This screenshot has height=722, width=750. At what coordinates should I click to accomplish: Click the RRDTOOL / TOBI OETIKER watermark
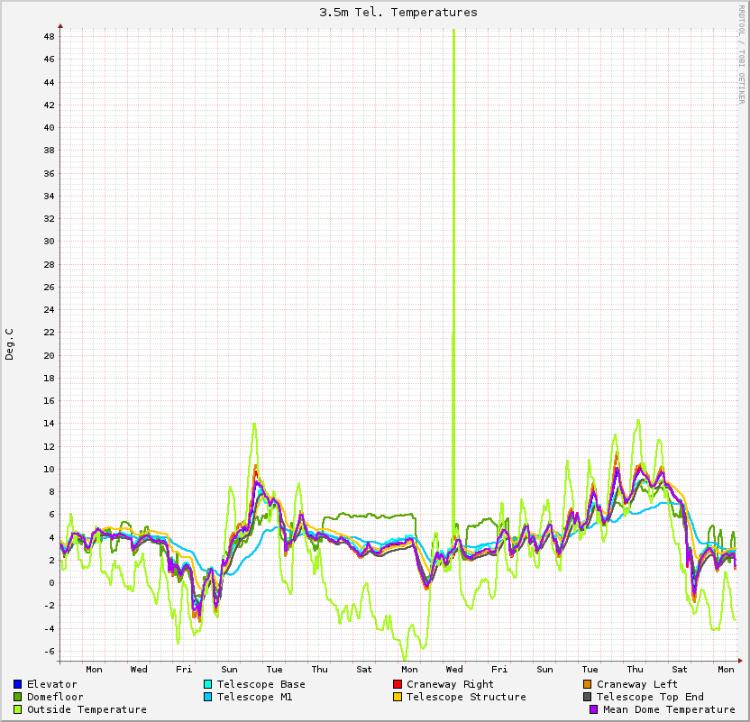(x=741, y=53)
